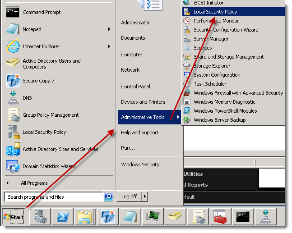Click the Secure Copy 7 icon

pos(13,81)
